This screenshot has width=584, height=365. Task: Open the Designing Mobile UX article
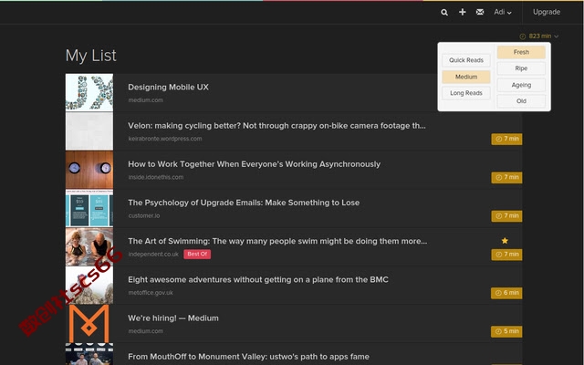[168, 88]
